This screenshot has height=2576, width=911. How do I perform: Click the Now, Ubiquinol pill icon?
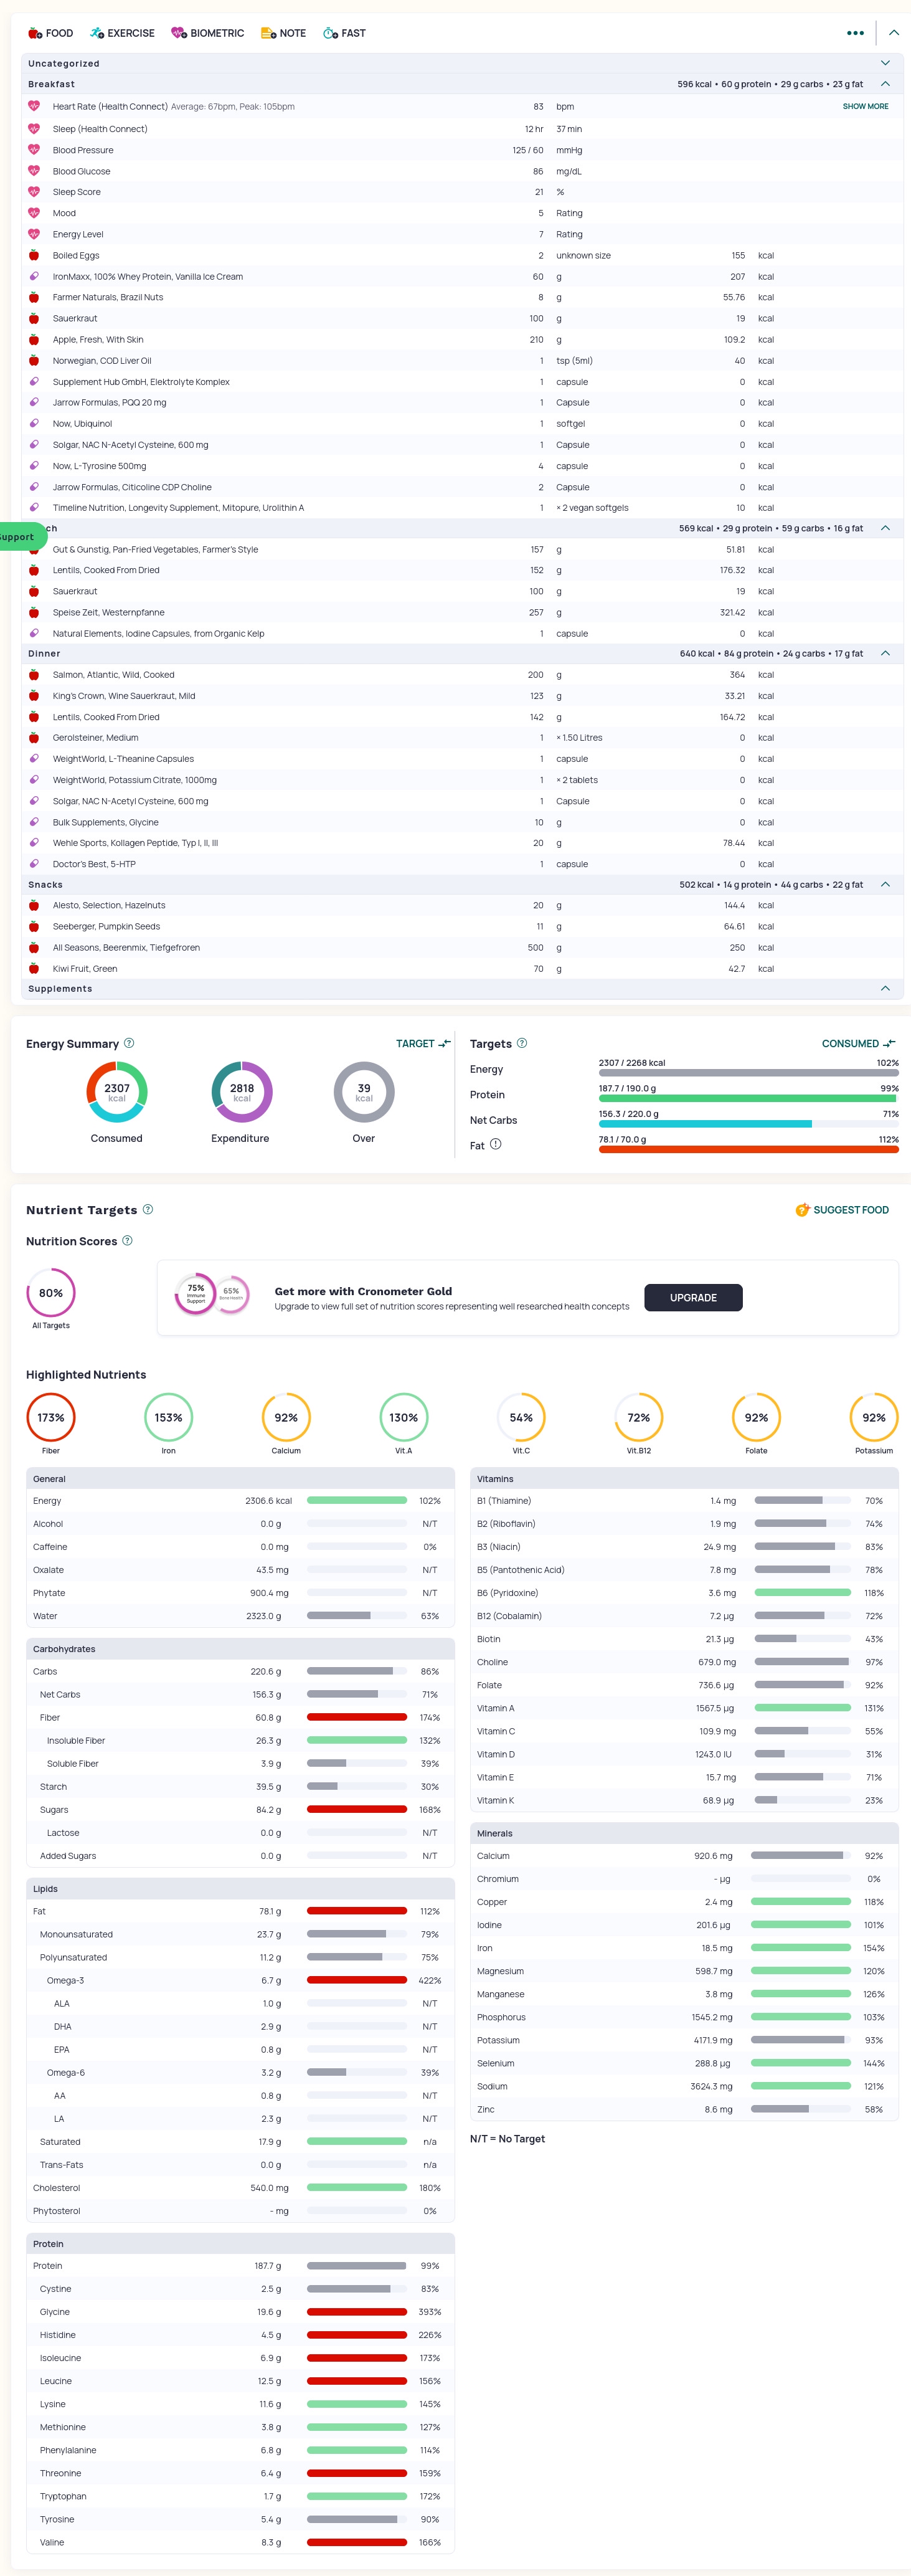(34, 423)
